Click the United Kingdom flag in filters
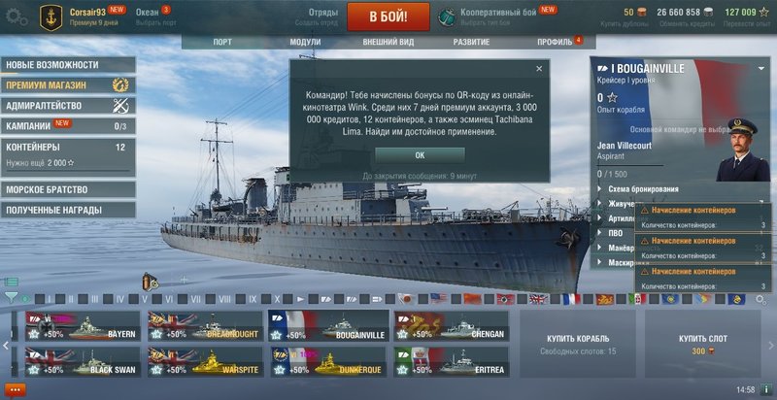Viewport: 777px width, 400px height. click(x=538, y=299)
